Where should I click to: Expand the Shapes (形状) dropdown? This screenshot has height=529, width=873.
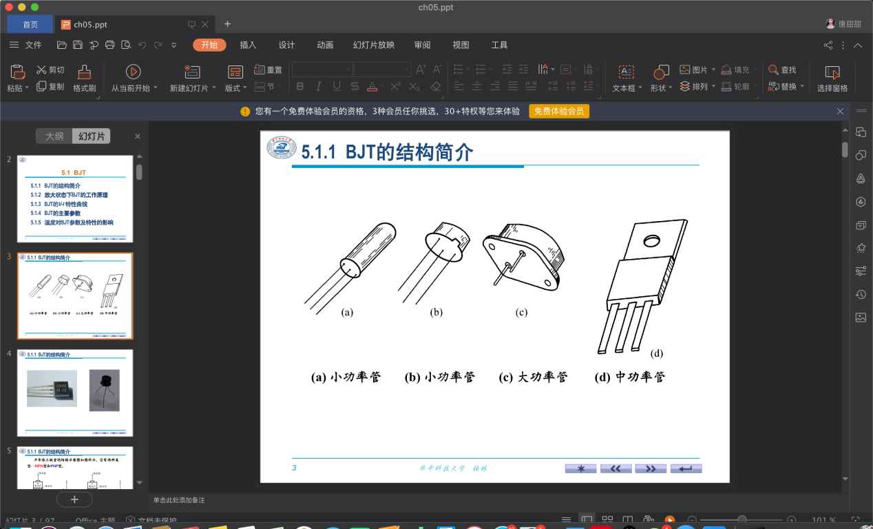pyautogui.click(x=671, y=88)
